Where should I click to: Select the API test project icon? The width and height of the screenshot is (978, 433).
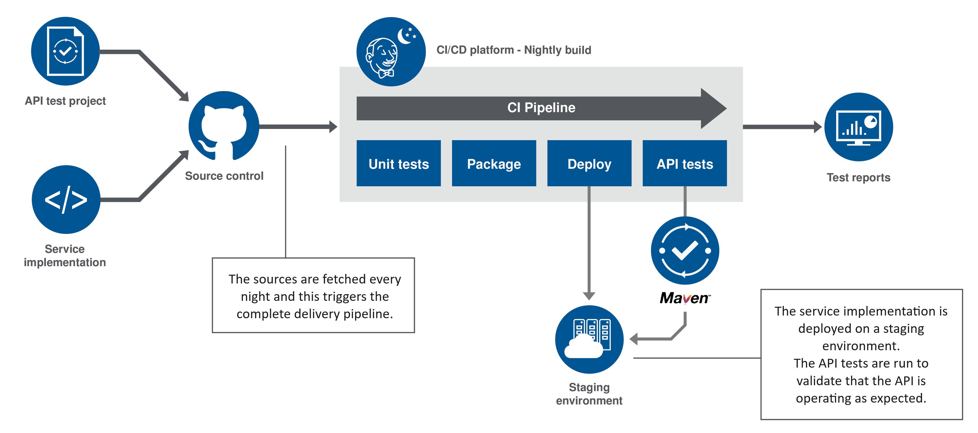(62, 44)
